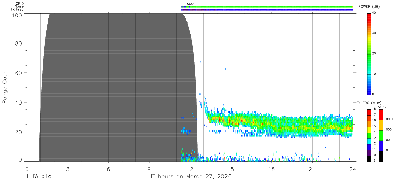The image size is (397, 183).
Task: Click the power color scale bar
Action: (x=369, y=54)
